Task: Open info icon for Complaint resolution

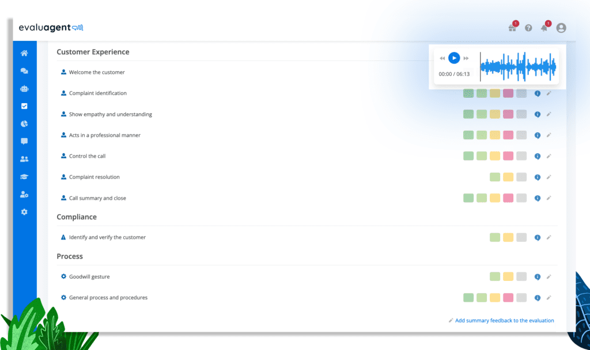Action: click(538, 177)
